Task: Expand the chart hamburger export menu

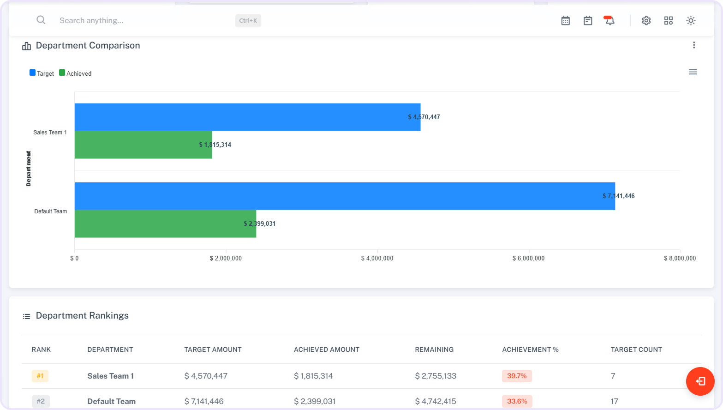Action: 693,72
